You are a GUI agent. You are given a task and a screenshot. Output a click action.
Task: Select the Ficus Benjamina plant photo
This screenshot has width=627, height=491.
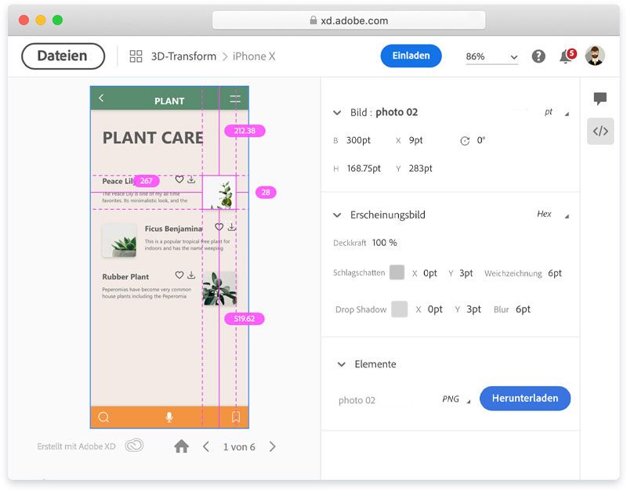point(119,240)
